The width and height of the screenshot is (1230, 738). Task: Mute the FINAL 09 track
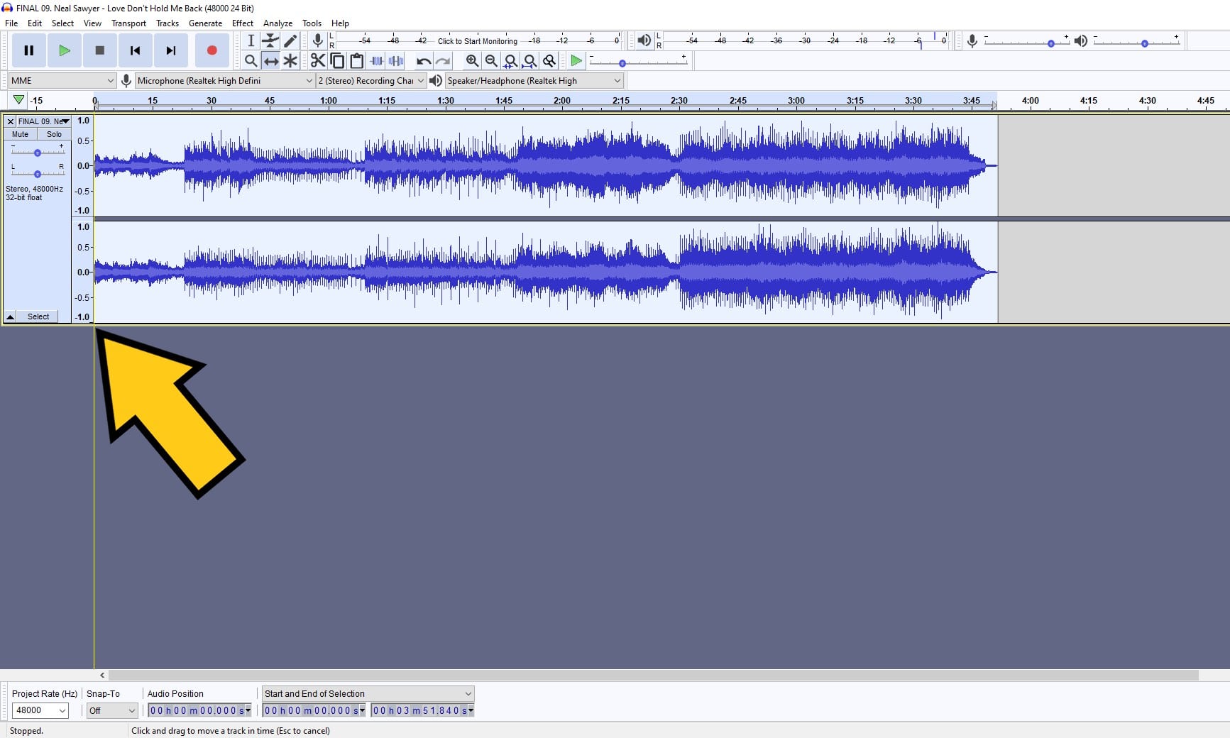point(19,134)
